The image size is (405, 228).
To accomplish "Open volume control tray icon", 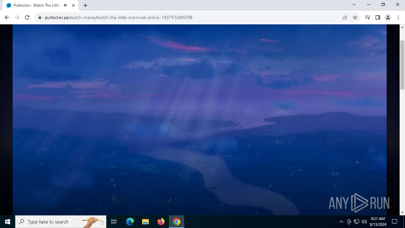I will pos(364,222).
